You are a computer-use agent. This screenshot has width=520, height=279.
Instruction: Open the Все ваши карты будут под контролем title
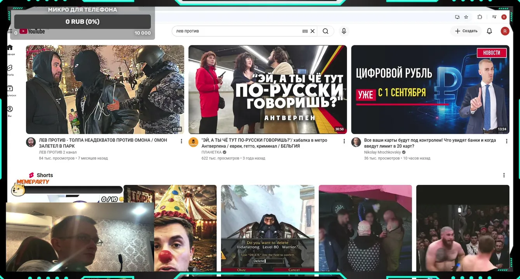coord(430,143)
